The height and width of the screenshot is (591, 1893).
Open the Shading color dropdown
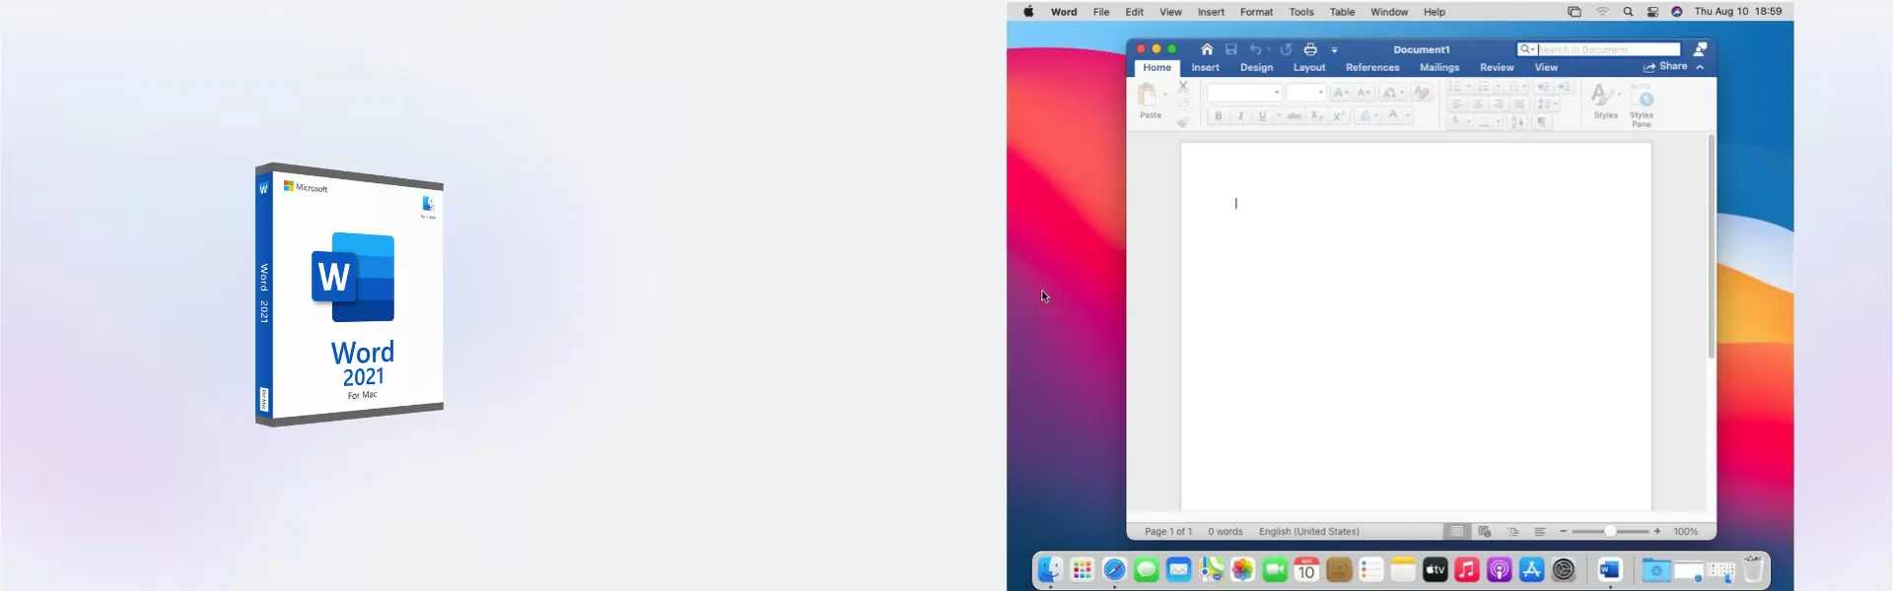click(1468, 121)
